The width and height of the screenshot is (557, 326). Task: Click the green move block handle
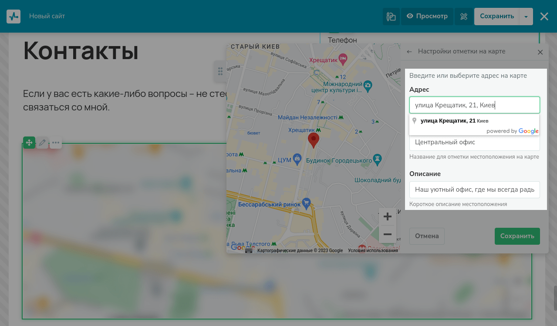[29, 143]
